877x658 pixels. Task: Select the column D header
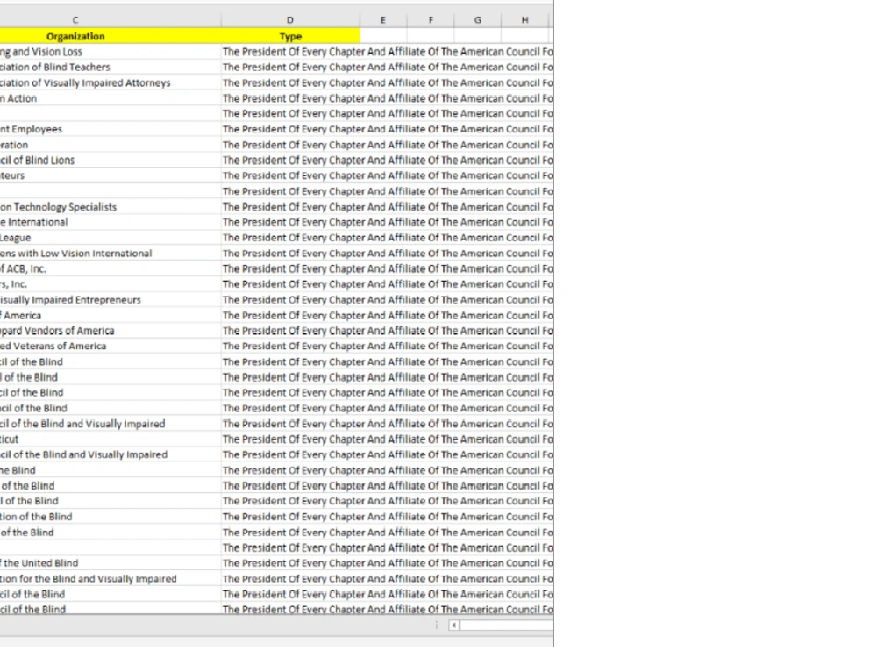click(x=289, y=19)
